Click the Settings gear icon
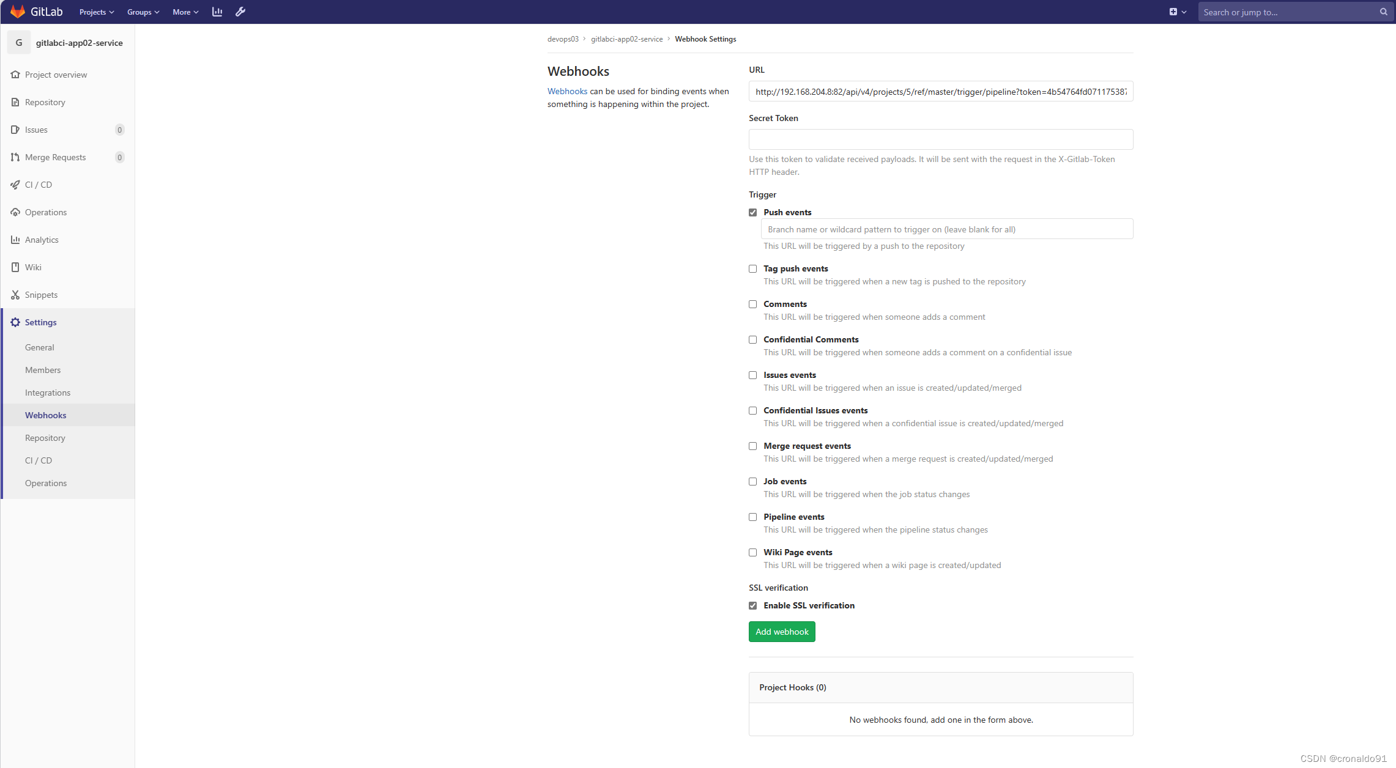1396x768 pixels. tap(15, 322)
